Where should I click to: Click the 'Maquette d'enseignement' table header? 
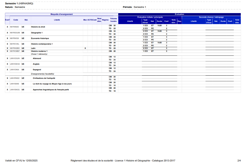62,14
